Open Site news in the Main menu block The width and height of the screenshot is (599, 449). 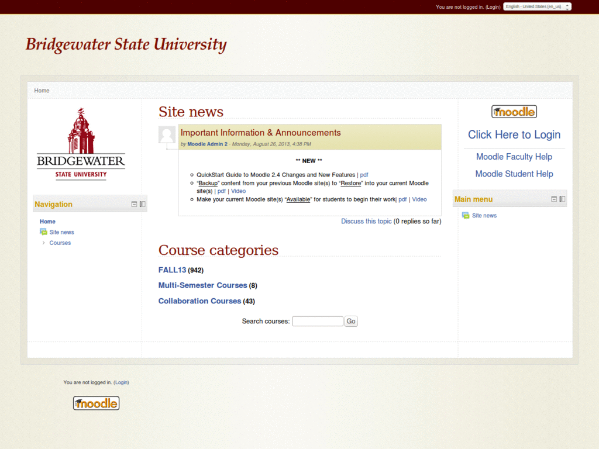coord(484,216)
